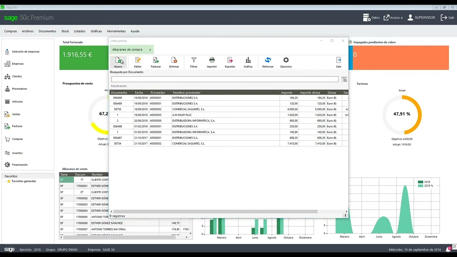
Task: Open the Gráficas menu
Action: 96,31
